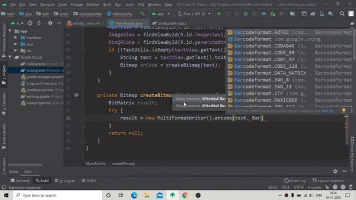The image size is (356, 200).
Task: Open File Explorer from taskbar
Action: tap(147, 195)
